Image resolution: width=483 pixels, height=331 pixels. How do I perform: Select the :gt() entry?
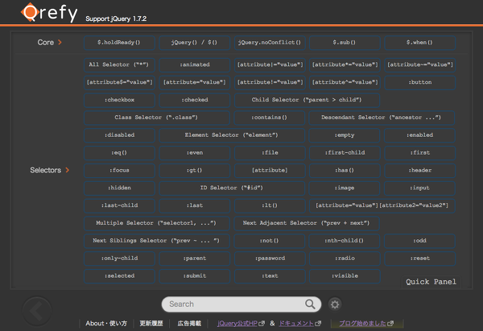(x=194, y=170)
